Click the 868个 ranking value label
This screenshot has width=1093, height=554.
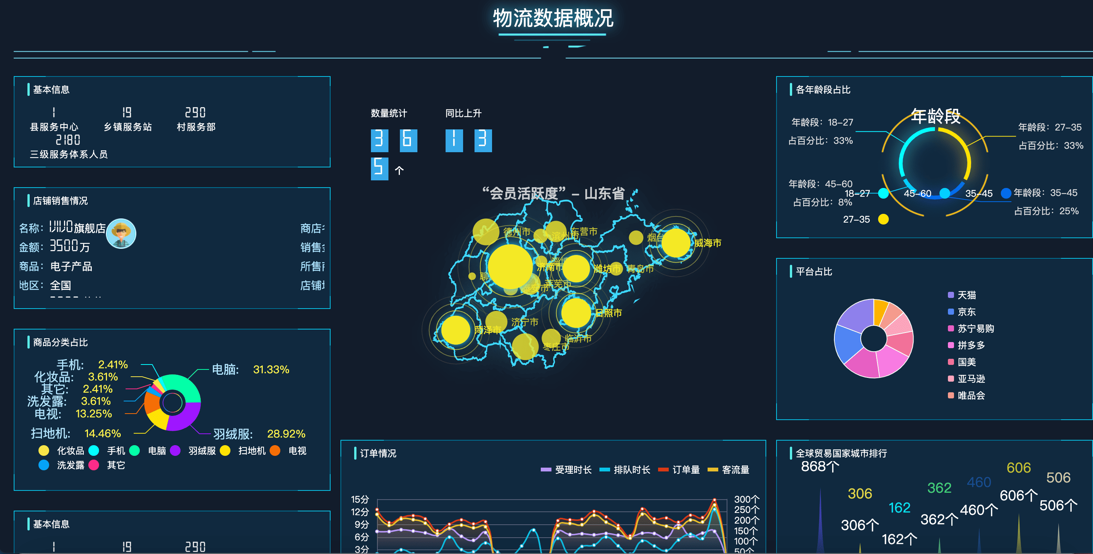pos(819,467)
